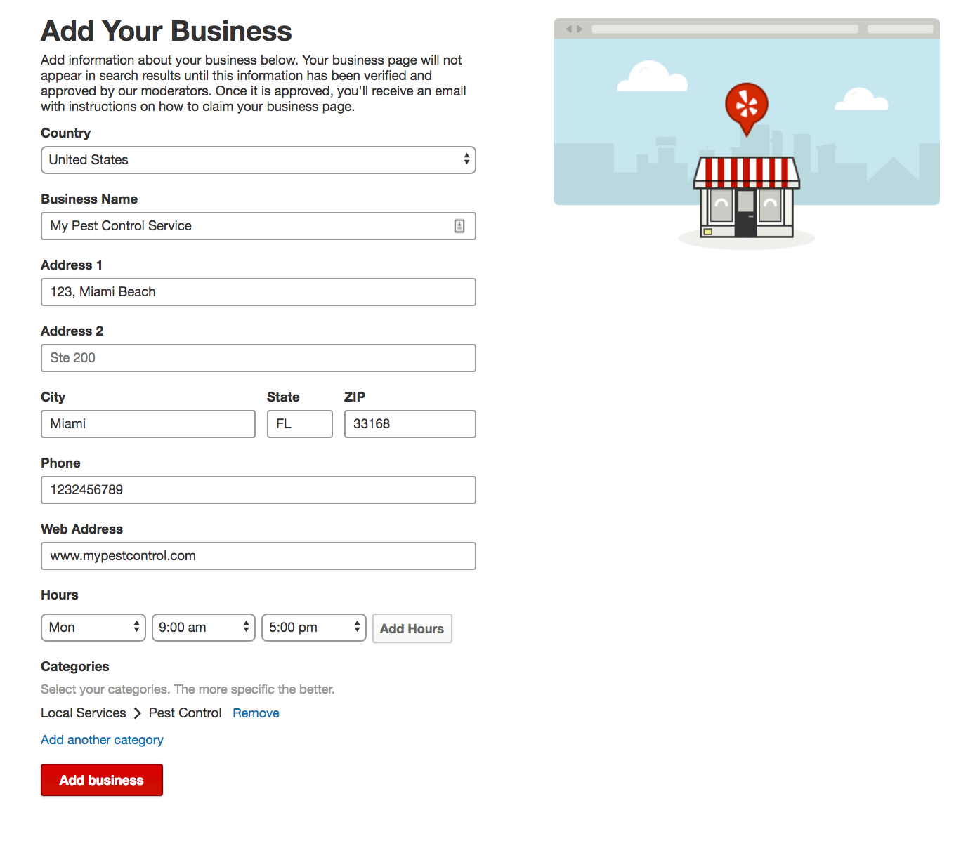The image size is (961, 841).
Task: Open the day dropdown set to Mon
Action: click(93, 628)
